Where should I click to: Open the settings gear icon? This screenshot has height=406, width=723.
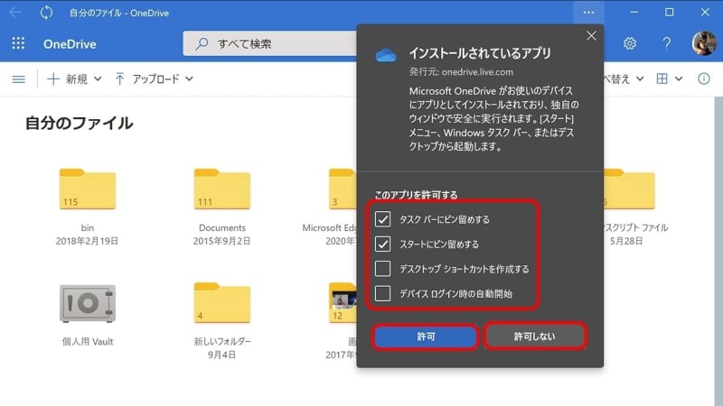click(x=629, y=43)
